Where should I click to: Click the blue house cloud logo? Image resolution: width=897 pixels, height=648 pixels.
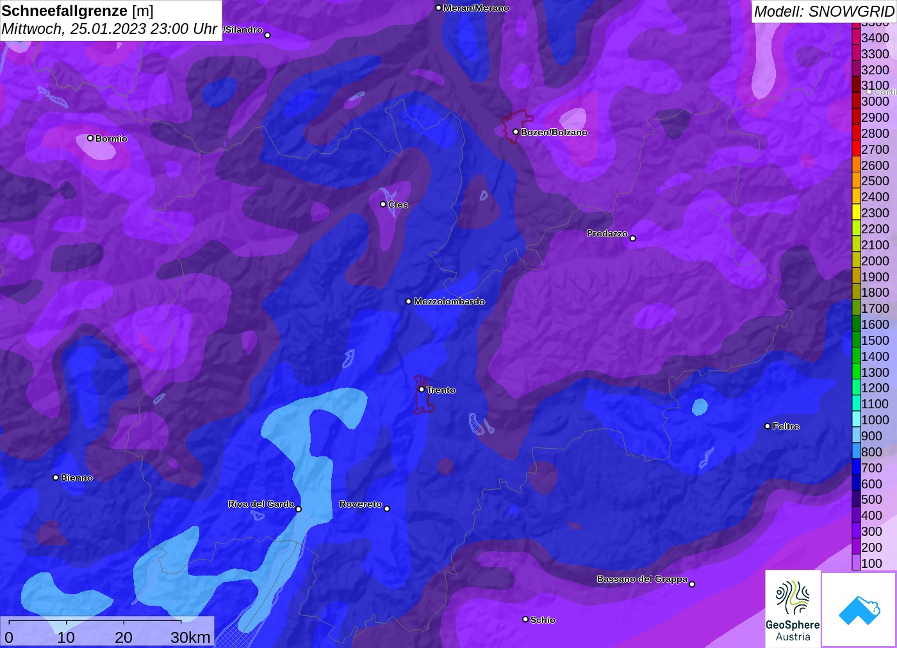pyautogui.click(x=859, y=610)
